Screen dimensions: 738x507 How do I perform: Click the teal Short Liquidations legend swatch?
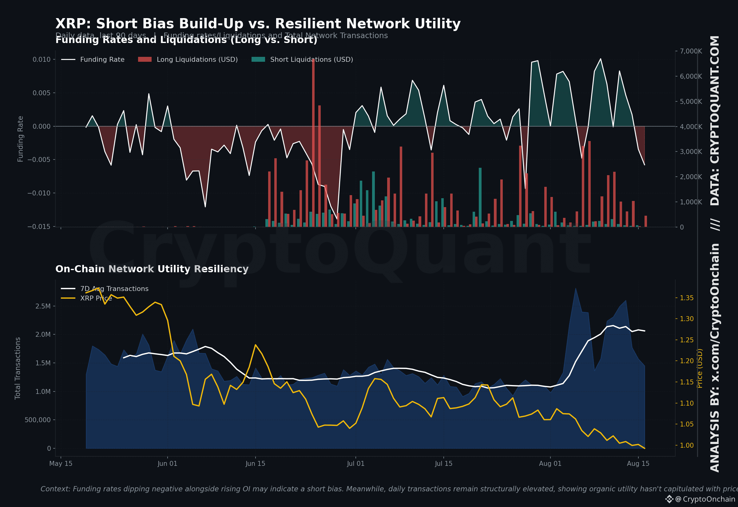pos(258,59)
